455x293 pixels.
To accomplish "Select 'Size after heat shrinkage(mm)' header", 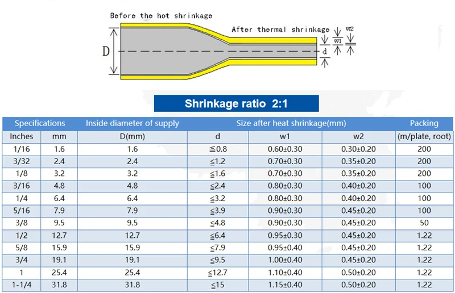I will (x=291, y=123).
